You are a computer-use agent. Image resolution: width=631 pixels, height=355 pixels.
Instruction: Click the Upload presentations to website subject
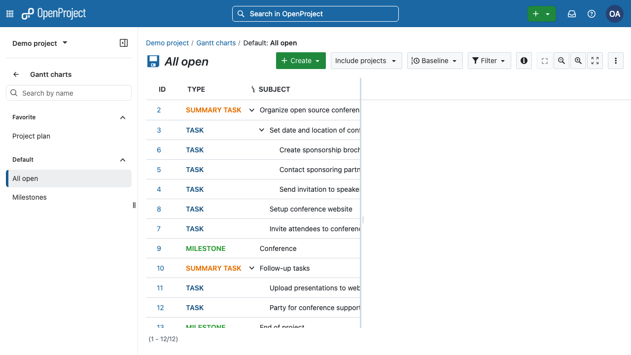(x=315, y=288)
